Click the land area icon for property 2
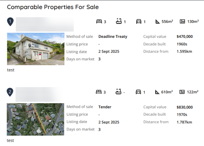The image size is (204, 146). [x=158, y=92]
